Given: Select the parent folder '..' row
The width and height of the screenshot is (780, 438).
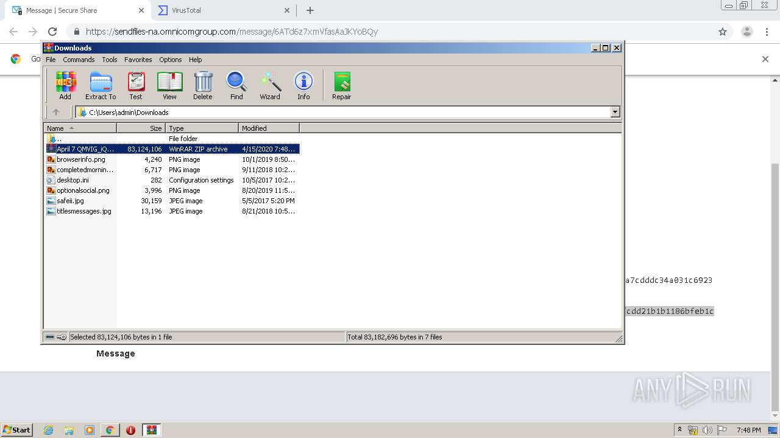Looking at the screenshot, I should coord(172,139).
